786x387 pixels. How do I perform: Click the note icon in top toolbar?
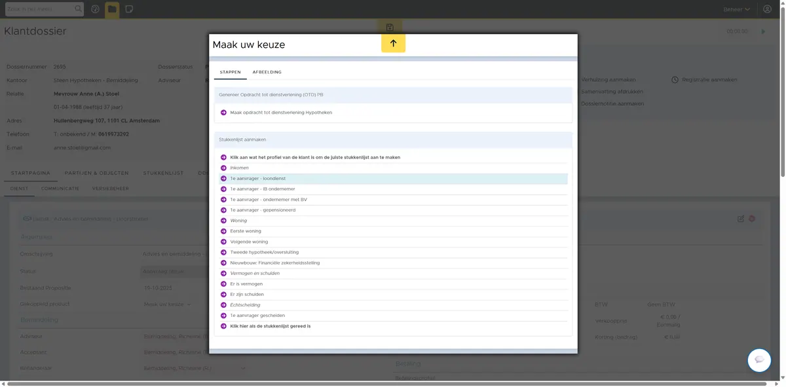click(129, 9)
